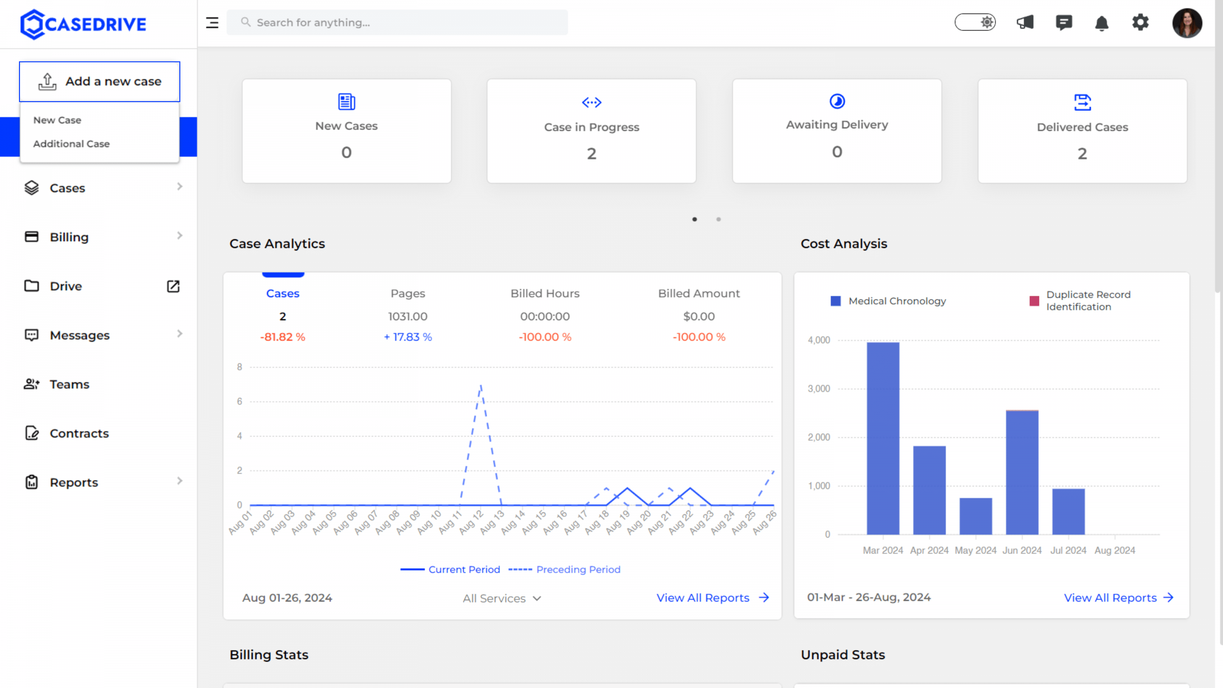
Task: Open the chat messages icon in header
Action: click(x=1063, y=23)
